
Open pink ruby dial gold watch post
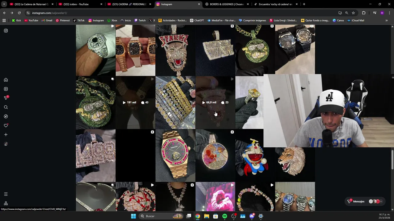(175, 156)
